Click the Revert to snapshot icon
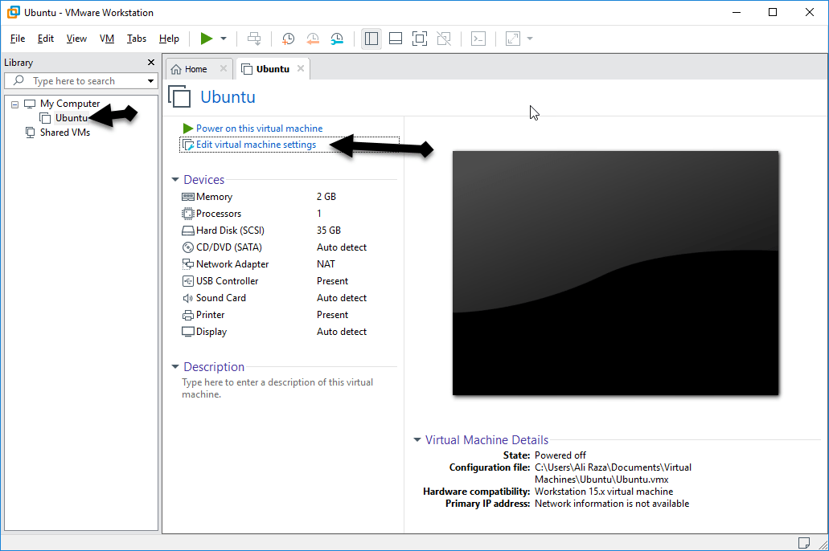 [313, 39]
